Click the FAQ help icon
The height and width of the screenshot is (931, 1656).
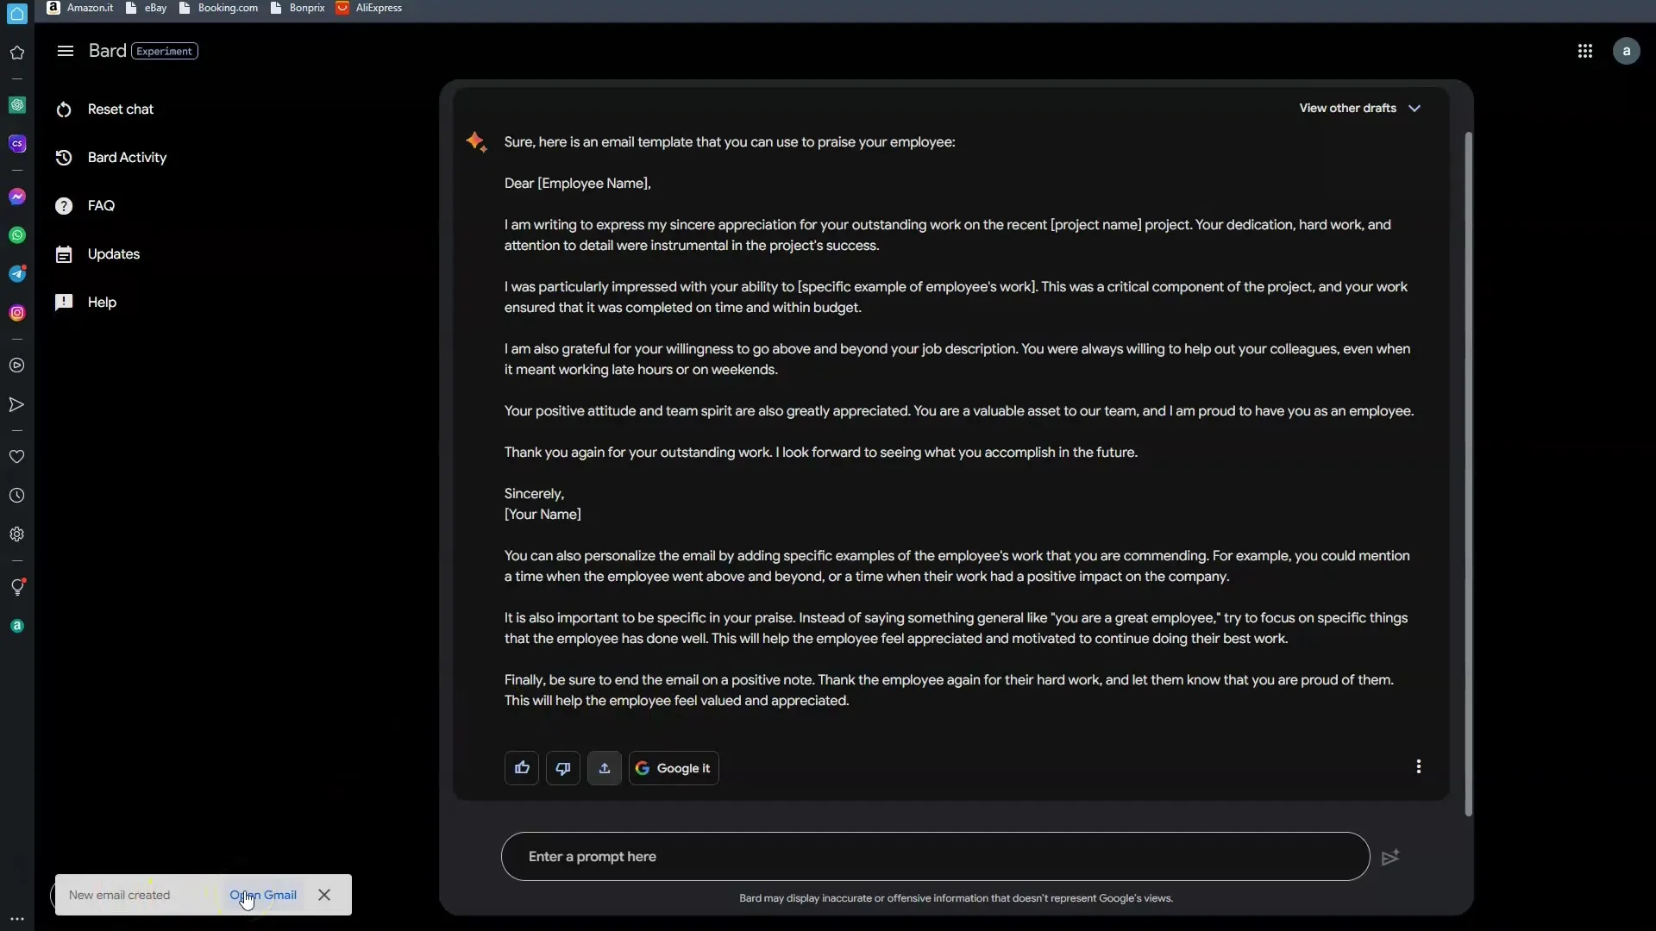point(65,206)
